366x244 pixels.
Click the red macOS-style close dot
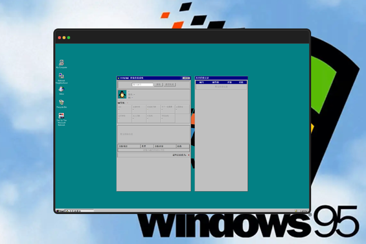pos(59,38)
